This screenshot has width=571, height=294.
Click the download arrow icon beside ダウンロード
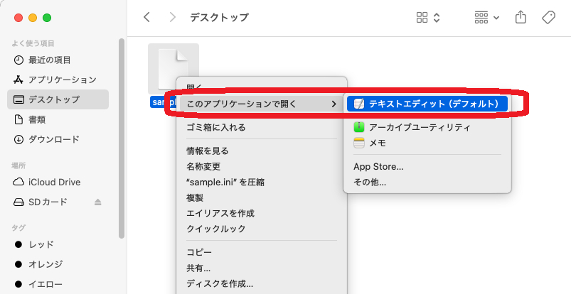18,139
